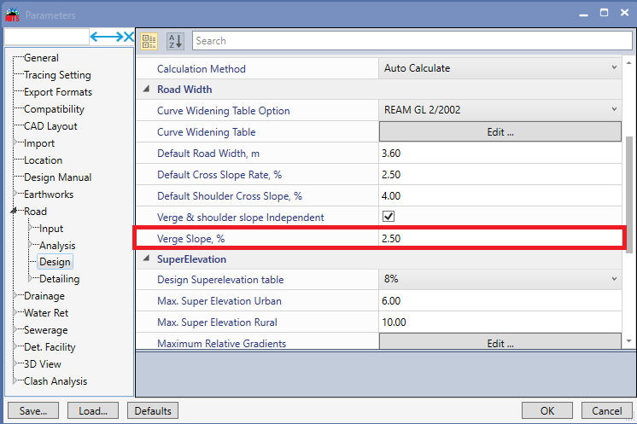Select the Curve Widening Table label
The height and width of the screenshot is (424, 637).
[206, 132]
